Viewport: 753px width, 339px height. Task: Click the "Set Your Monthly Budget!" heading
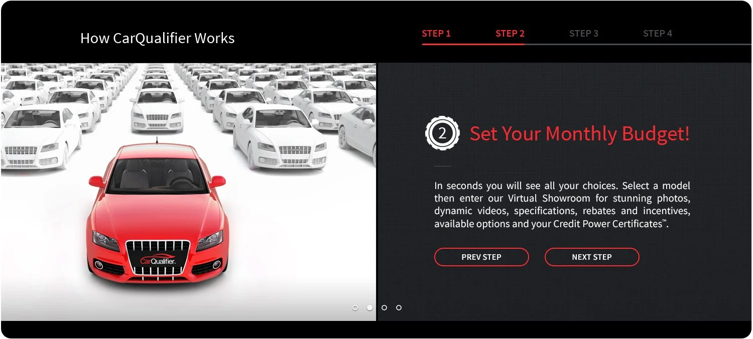[x=580, y=134]
